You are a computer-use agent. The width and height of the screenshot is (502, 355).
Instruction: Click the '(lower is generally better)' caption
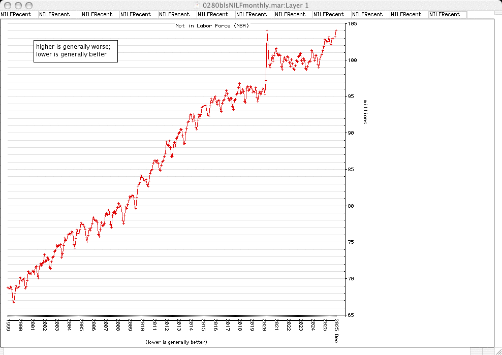tap(176, 342)
